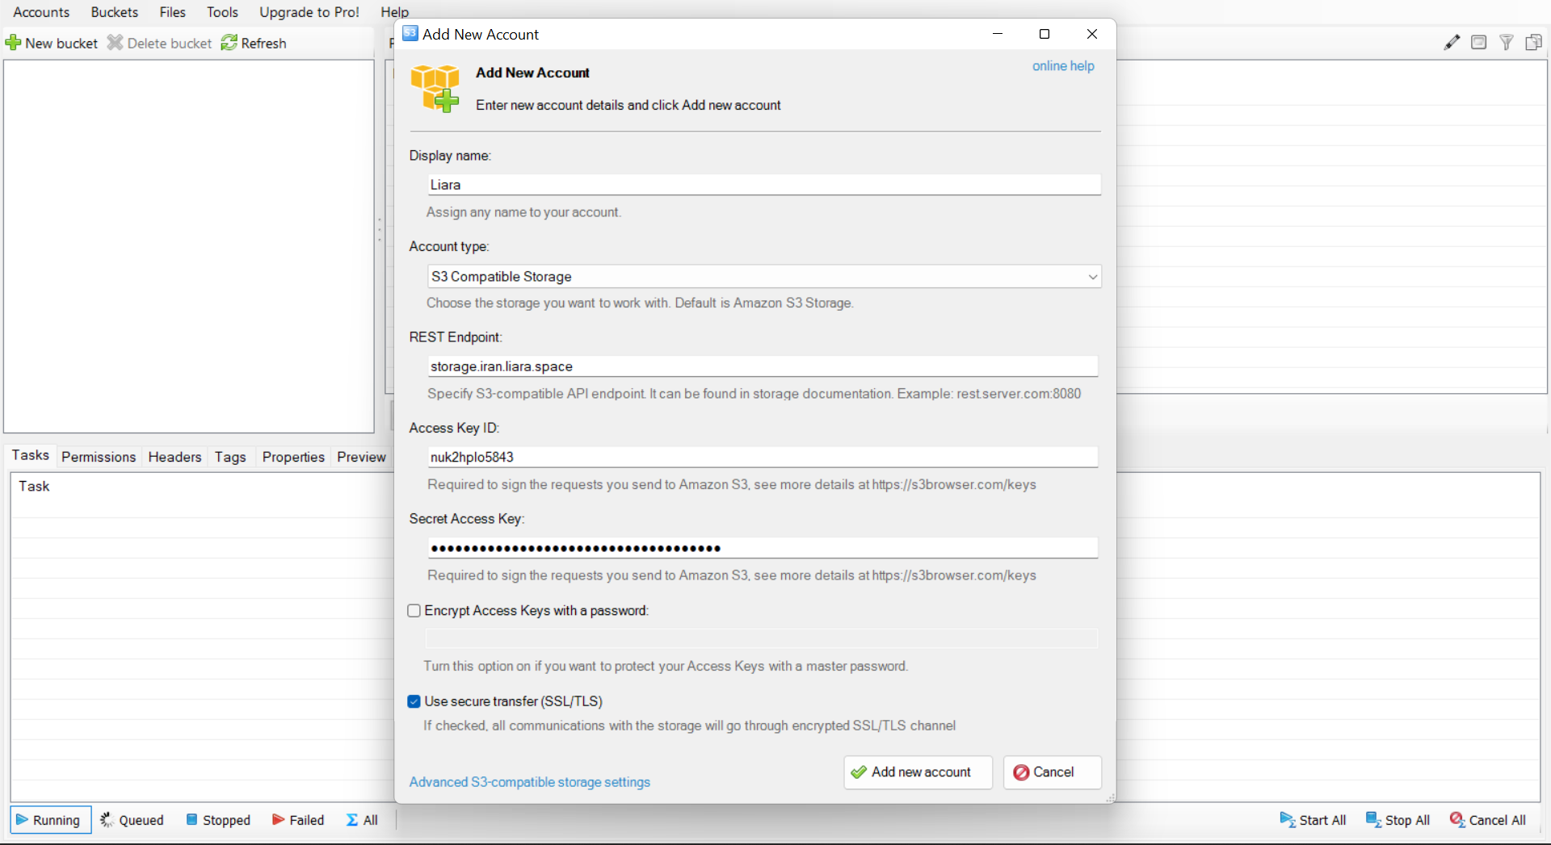
Task: Click the yellow boxes Add New Account icon
Action: coord(435,89)
